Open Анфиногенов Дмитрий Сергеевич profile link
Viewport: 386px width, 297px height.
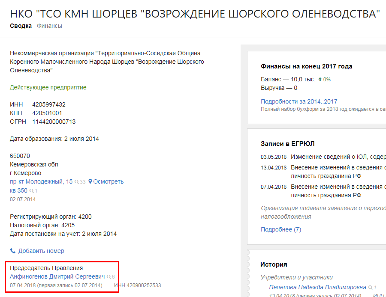coord(57,276)
